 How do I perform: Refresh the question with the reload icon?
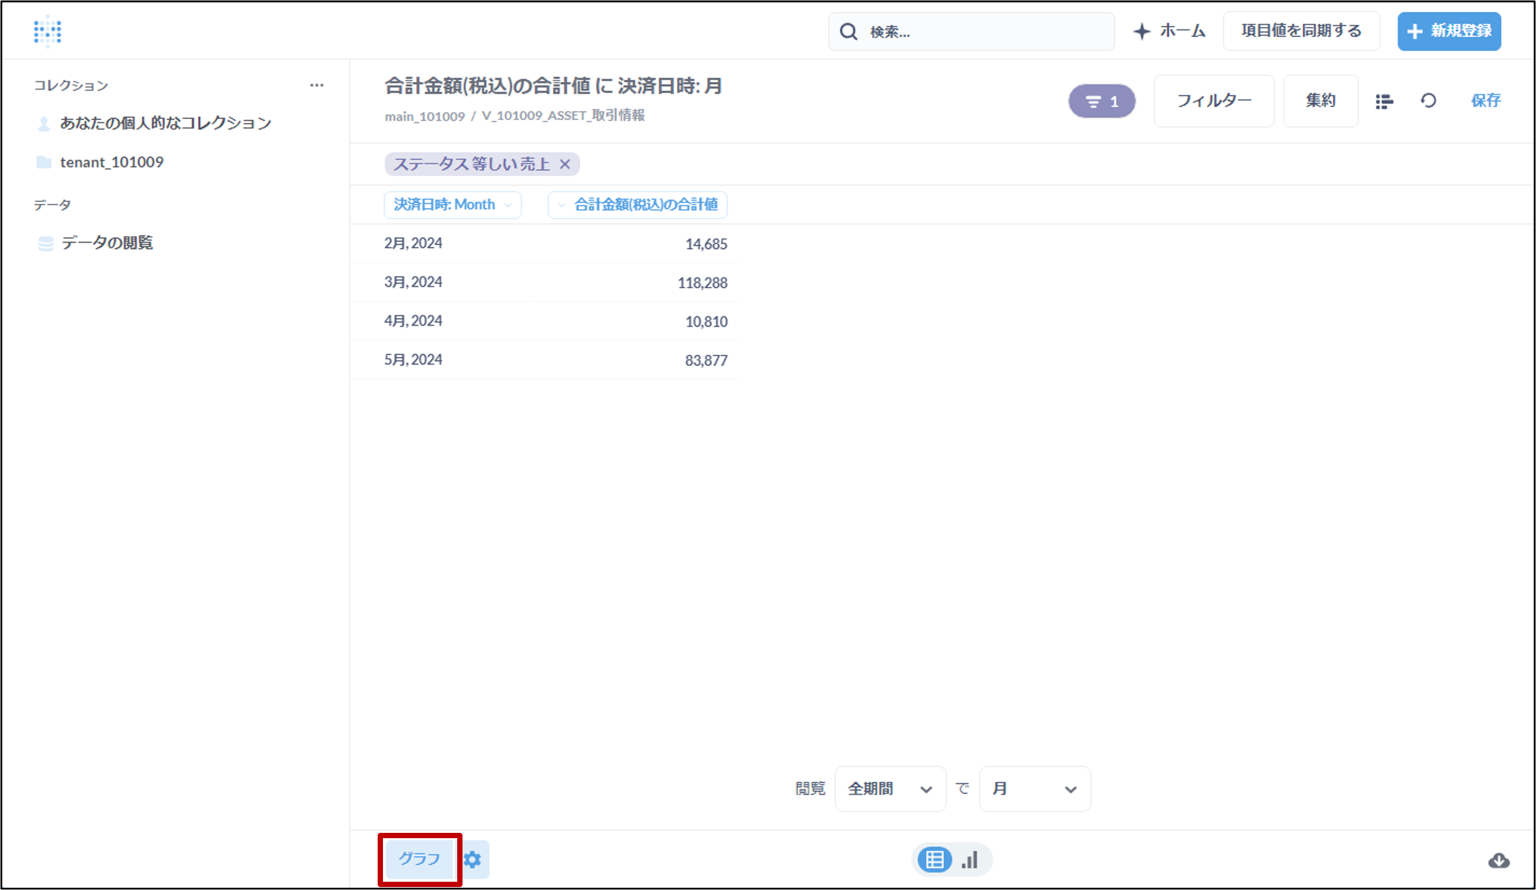(1428, 101)
